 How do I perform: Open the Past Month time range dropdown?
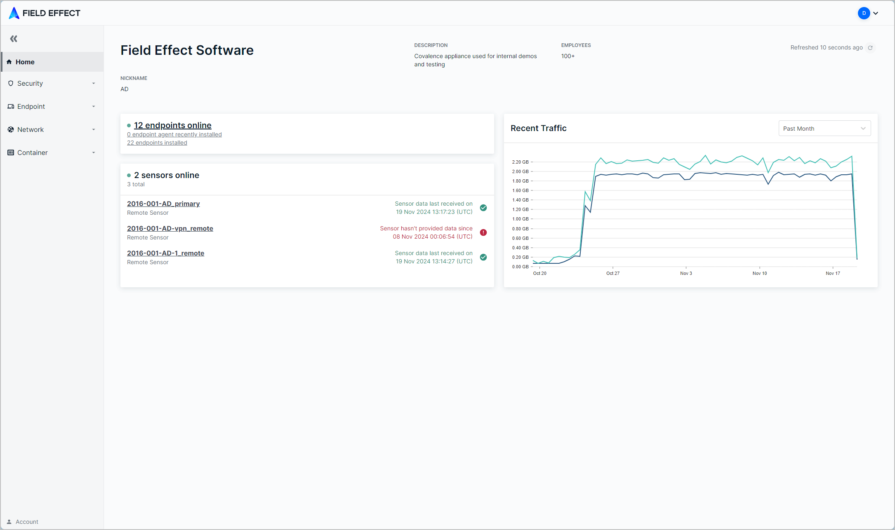tap(824, 129)
